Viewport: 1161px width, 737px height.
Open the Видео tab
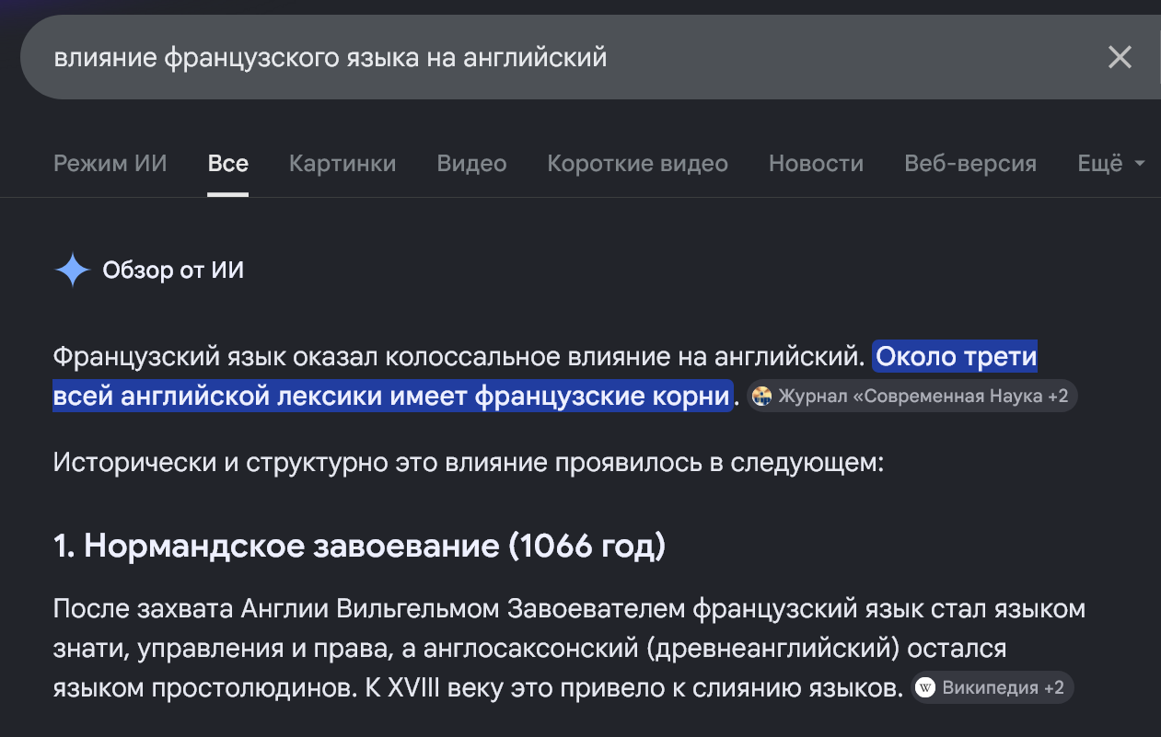[471, 164]
